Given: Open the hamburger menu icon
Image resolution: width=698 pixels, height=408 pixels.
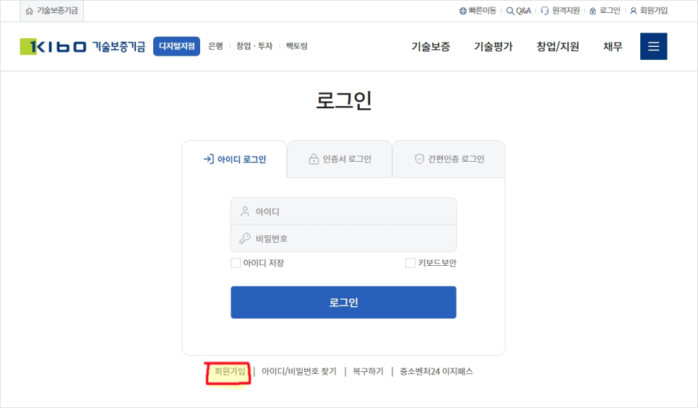Looking at the screenshot, I should pyautogui.click(x=653, y=46).
